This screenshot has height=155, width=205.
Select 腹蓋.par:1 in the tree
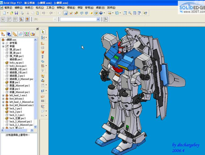coord(15,82)
